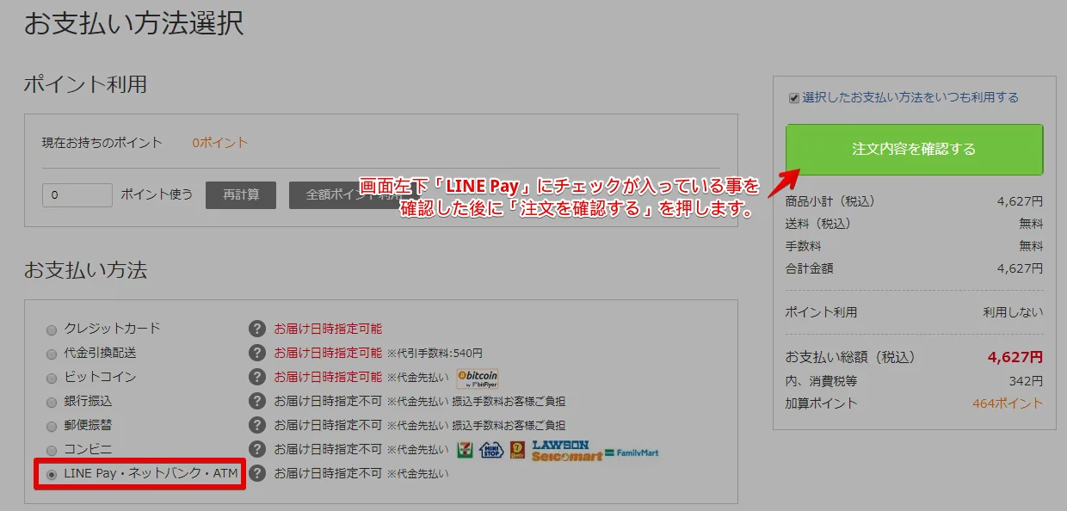Click the bitcoin bitFlyer logo
Image resolution: width=1067 pixels, height=511 pixels.
point(478,379)
